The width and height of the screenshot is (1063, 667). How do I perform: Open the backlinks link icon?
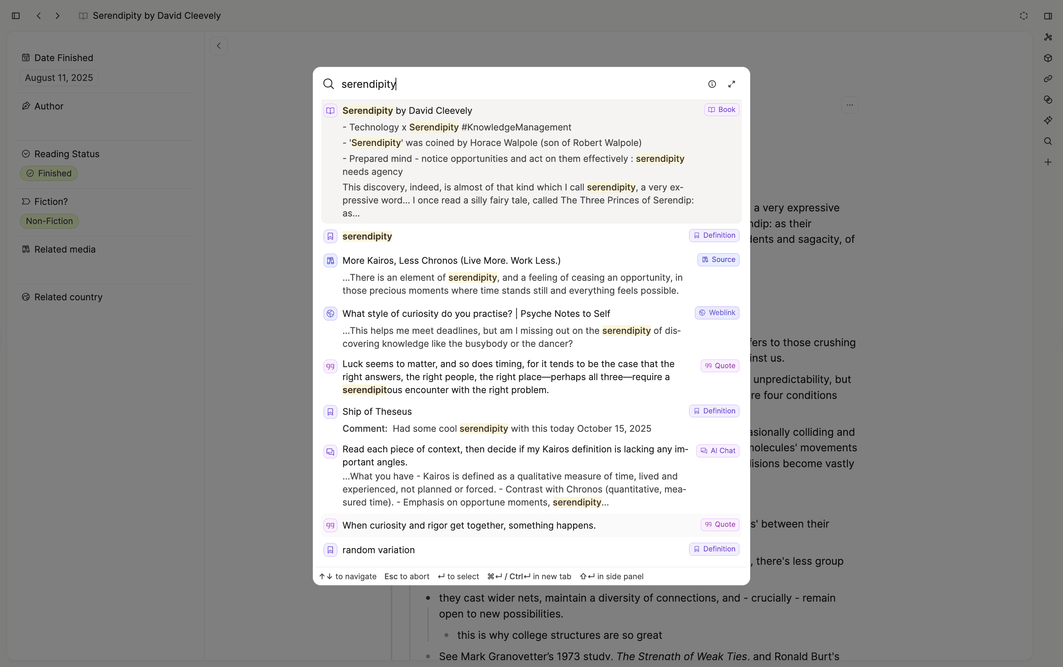(1049, 78)
